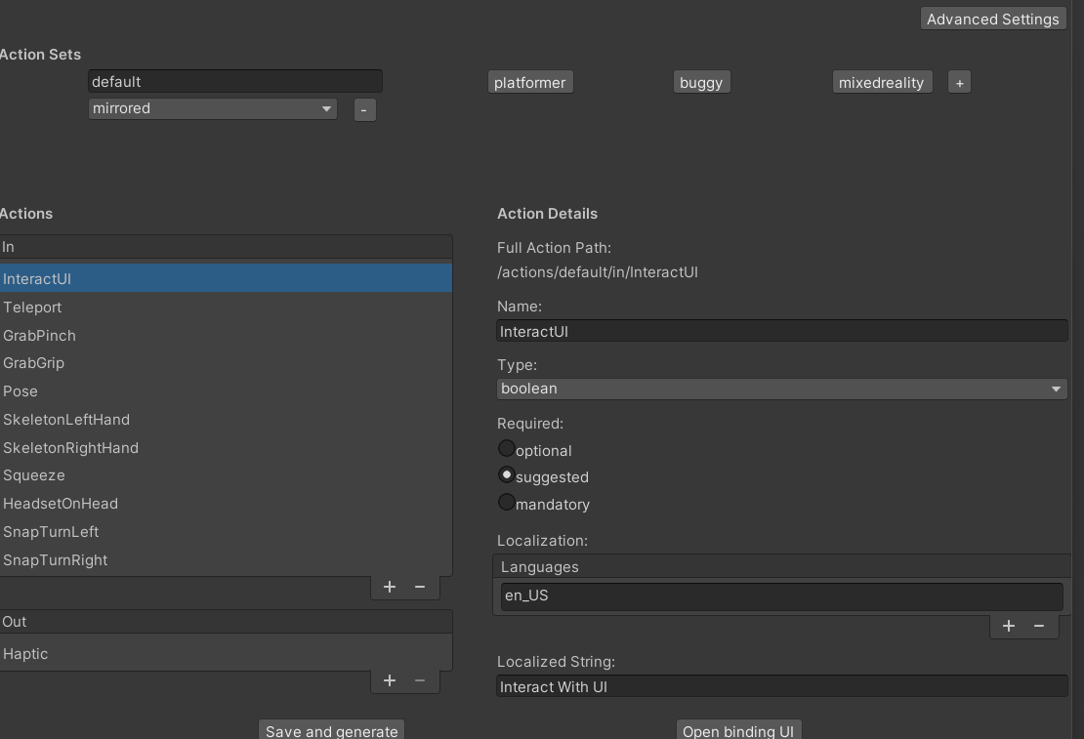Edit the Localized String field
Screen dimensions: 1084x739
click(781, 686)
